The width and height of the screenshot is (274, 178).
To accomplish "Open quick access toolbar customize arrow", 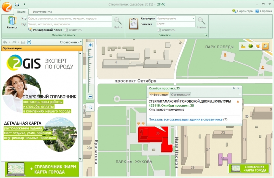I will pyautogui.click(x=24, y=4).
